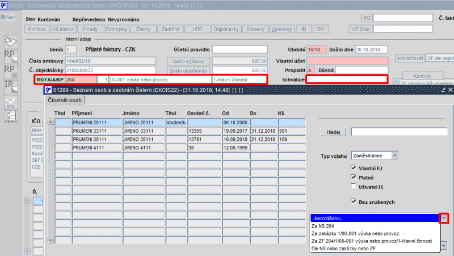Viewport: 454px width, 256px height.
Task: Uncheck the Vlastní EJ checkbox
Action: [354, 169]
